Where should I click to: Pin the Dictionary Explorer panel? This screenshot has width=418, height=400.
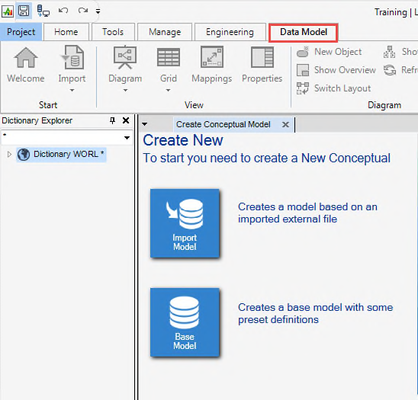112,120
